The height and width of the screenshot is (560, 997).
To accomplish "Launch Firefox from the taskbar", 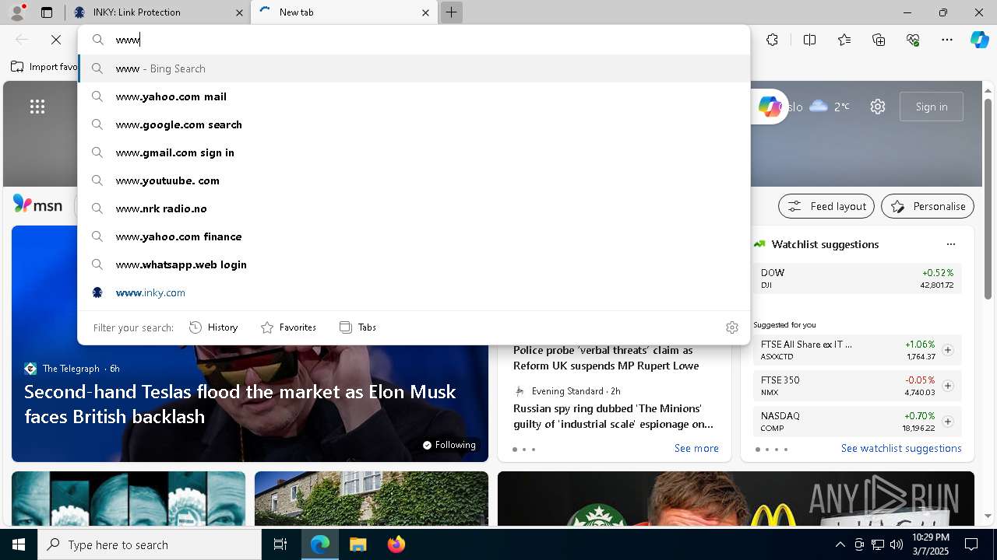I will [x=396, y=544].
